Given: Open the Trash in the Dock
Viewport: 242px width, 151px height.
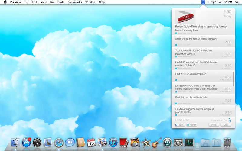Looking at the screenshot, I should click(x=227, y=143).
